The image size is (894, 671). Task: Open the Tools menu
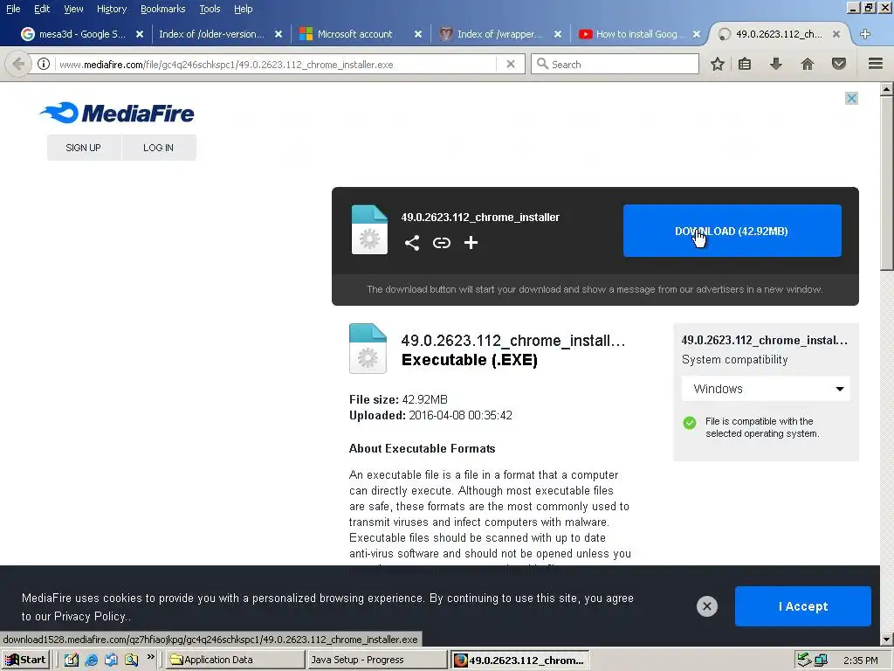210,9
